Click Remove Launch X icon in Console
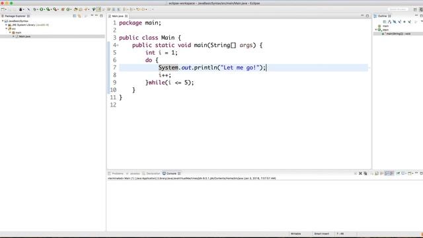The image size is (423, 238). (x=360, y=173)
